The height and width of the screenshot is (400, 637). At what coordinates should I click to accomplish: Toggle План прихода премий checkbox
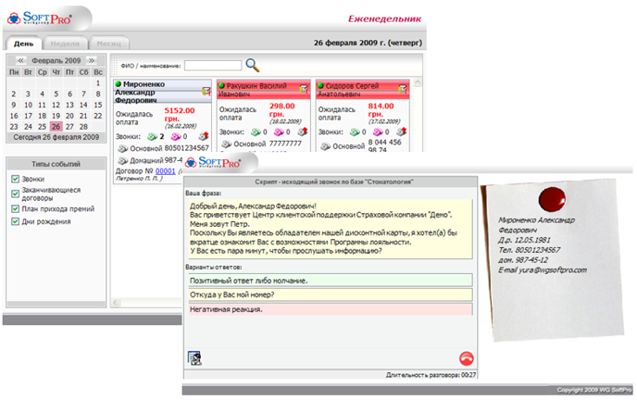pyautogui.click(x=14, y=207)
